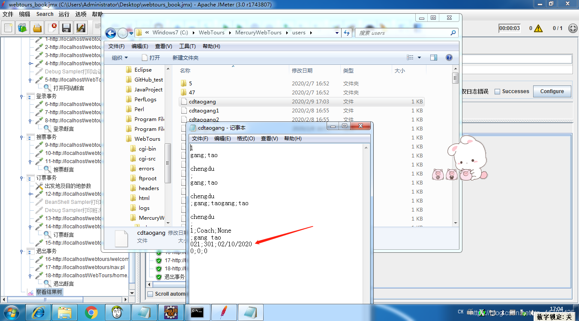The height and width of the screenshot is (321, 579).
Task: Switch to the command prompt taskbar icon
Action: pyautogui.click(x=198, y=312)
